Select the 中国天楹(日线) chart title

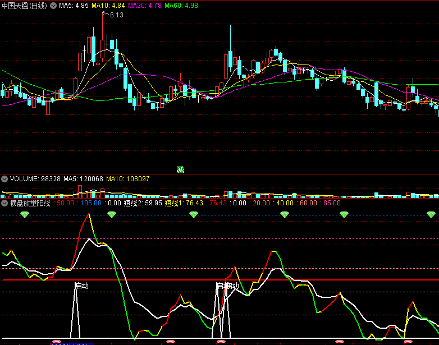[x=24, y=6]
